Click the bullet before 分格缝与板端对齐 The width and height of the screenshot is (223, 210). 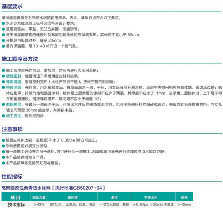pos(3,40)
